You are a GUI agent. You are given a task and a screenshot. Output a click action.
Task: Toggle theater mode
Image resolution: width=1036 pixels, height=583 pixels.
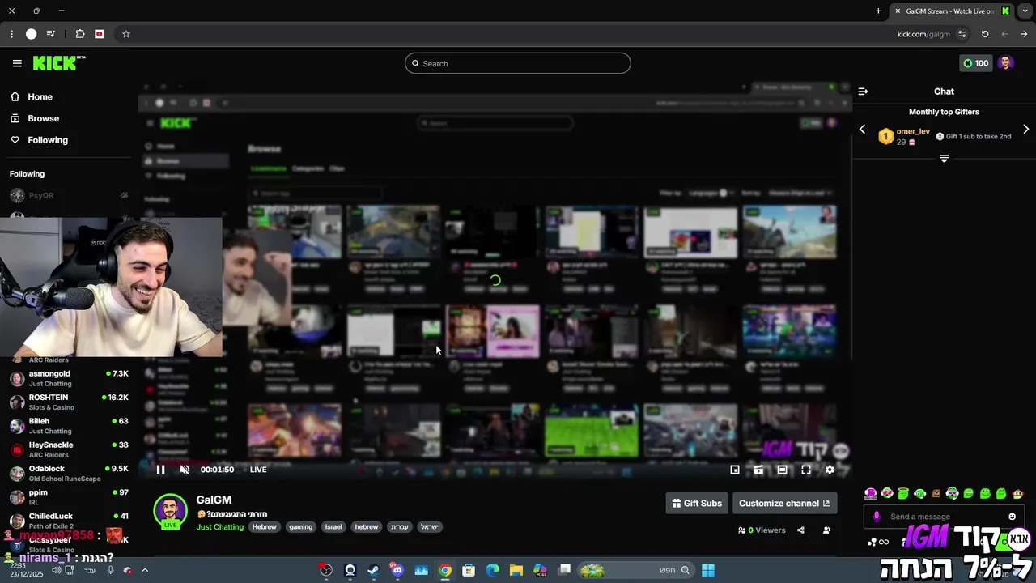(783, 470)
